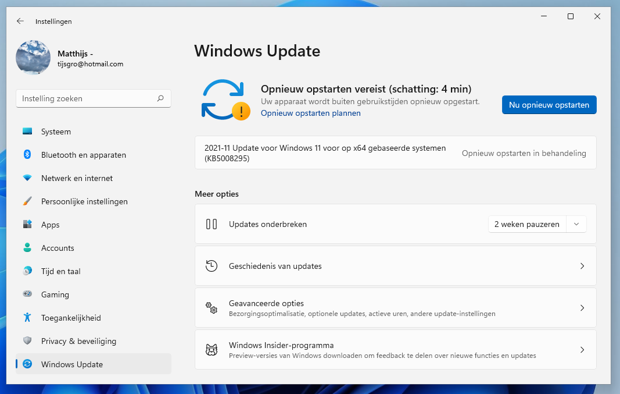Expand Geschiedenis van updates chevron
This screenshot has height=394, width=620.
(582, 266)
